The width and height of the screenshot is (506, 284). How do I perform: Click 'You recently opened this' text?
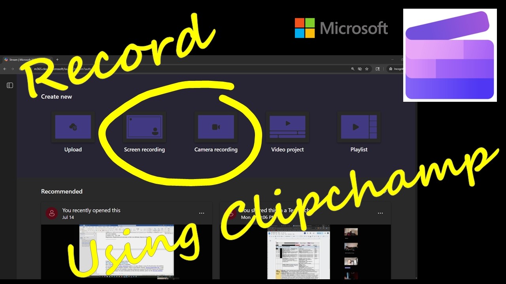(91, 210)
